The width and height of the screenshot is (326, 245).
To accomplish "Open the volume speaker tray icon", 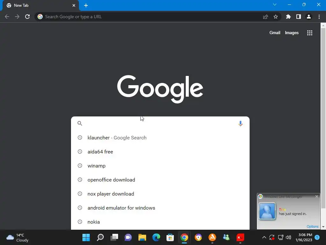I will [x=288, y=237].
